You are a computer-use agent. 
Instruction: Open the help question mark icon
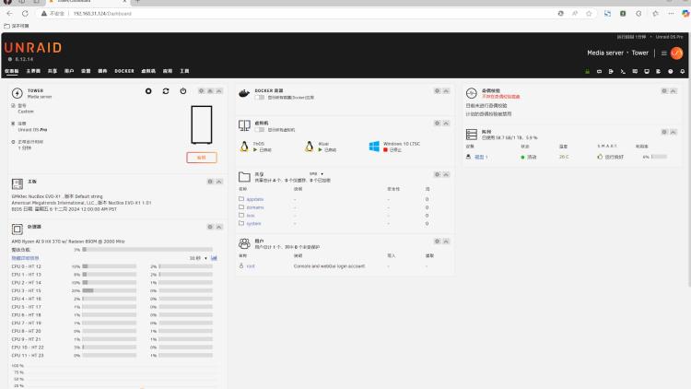(671, 72)
